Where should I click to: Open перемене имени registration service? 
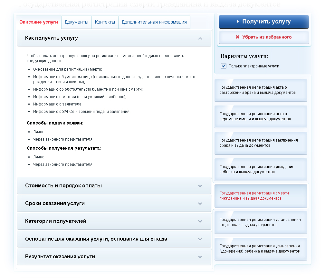coord(261,116)
